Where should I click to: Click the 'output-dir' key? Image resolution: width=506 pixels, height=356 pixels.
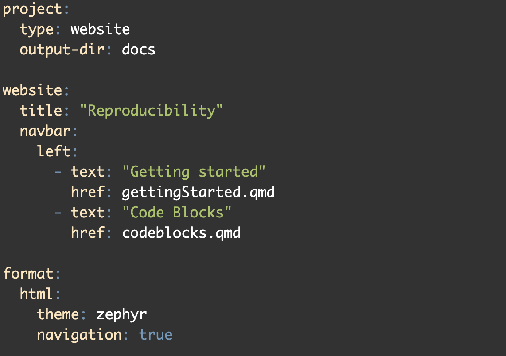point(62,50)
